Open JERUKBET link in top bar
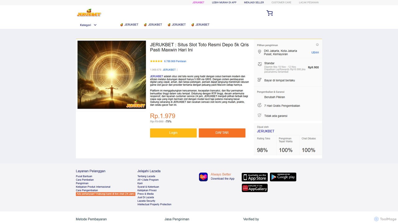 (198, 2)
